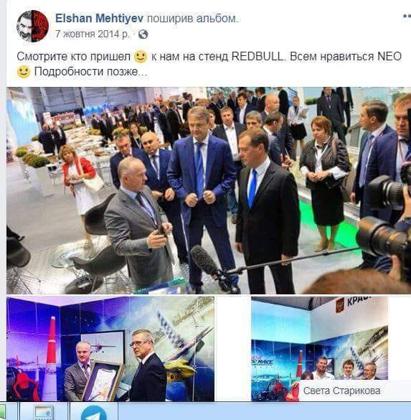Click the globe public privacy icon
411x420 pixels.
143,34
